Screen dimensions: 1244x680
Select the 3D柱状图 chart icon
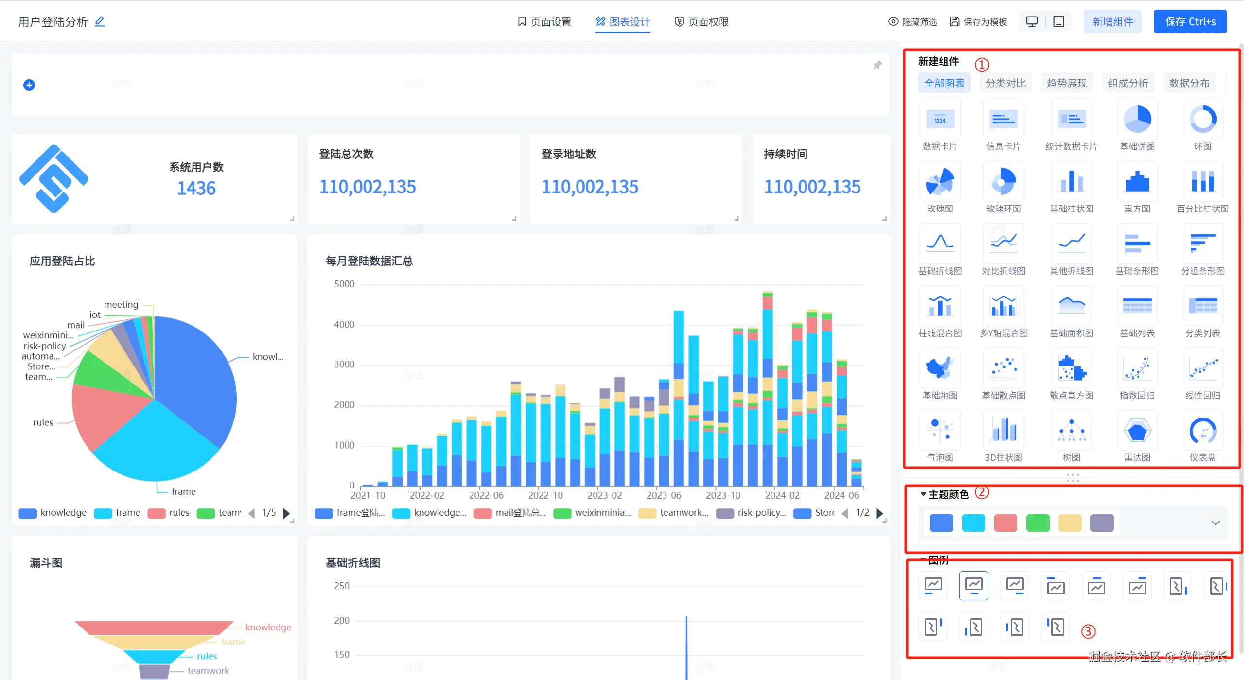1003,431
